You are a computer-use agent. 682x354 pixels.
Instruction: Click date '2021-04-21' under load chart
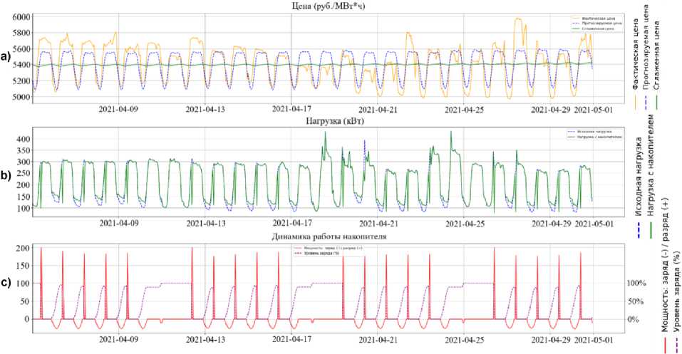click(378, 224)
